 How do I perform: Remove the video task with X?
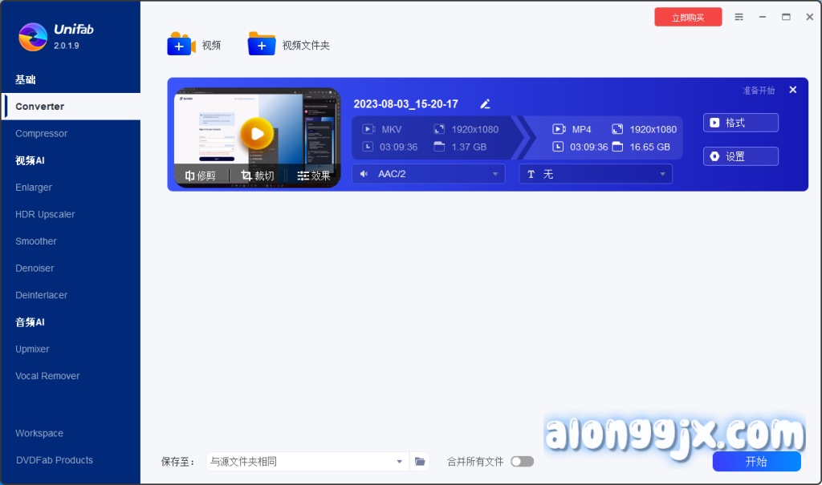[793, 90]
